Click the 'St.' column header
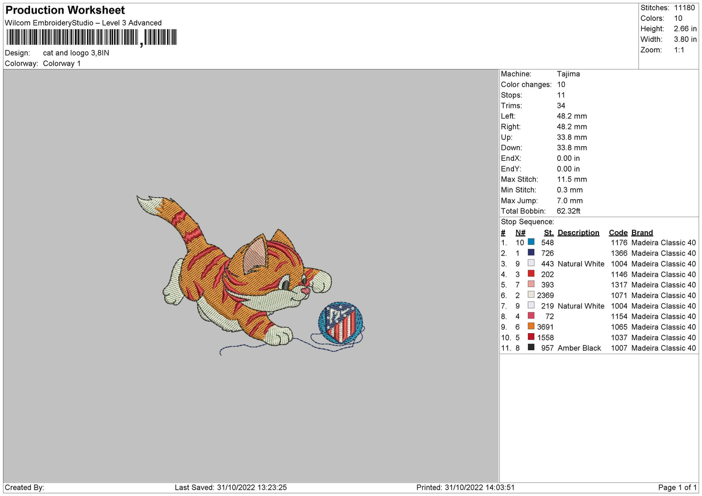Screen dimensions: 702x496 point(549,233)
